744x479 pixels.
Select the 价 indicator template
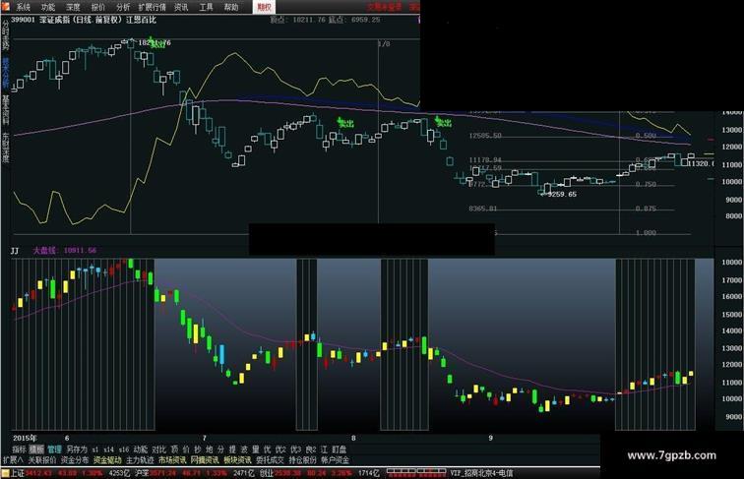click(186, 449)
